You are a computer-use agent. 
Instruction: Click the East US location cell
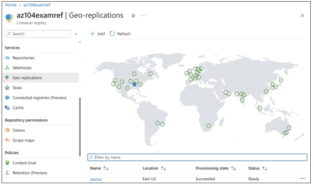pyautogui.click(x=149, y=179)
